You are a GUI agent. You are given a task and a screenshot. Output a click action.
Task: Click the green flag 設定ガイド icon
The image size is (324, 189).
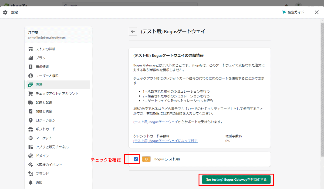[x=284, y=12]
